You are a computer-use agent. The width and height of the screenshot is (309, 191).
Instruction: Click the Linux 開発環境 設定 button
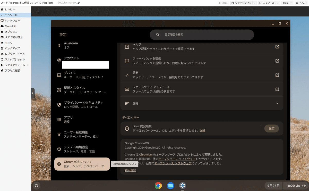[x=272, y=128]
